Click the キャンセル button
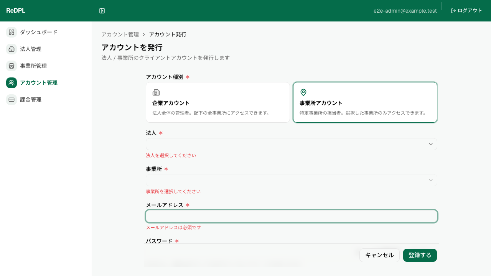This screenshot has width=491, height=276. tap(379, 255)
